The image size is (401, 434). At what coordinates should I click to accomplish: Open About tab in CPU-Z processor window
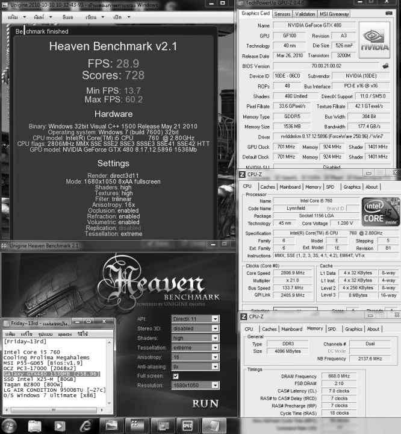click(371, 187)
